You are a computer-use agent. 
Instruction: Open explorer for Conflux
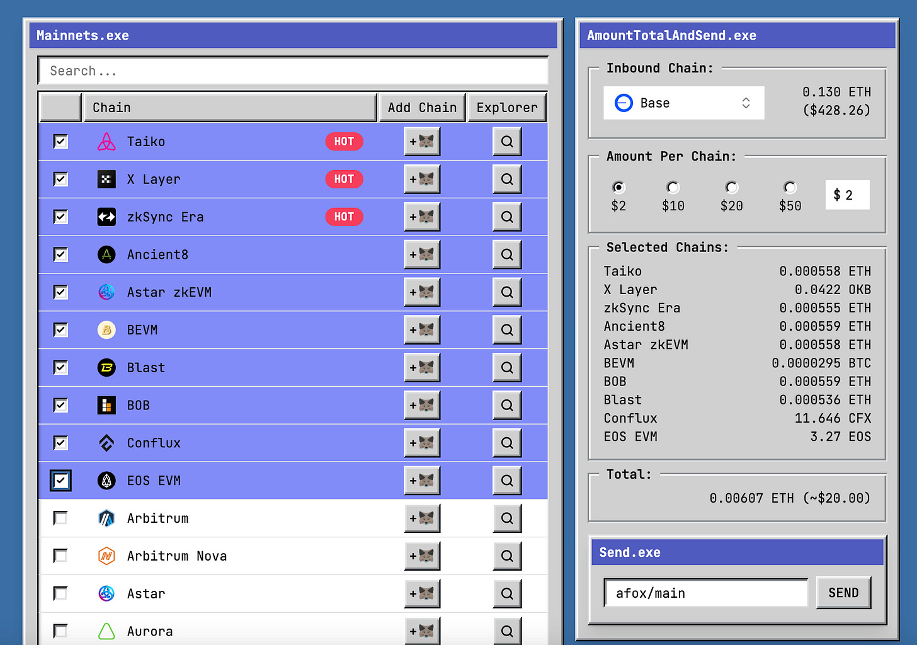(x=507, y=443)
